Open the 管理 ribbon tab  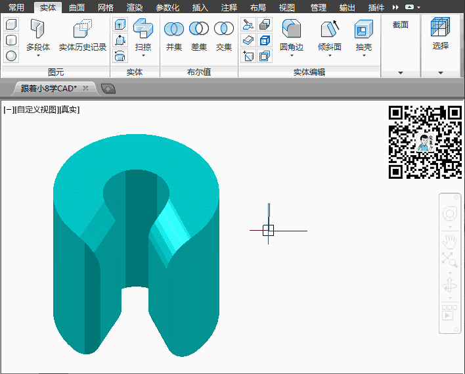pos(318,7)
